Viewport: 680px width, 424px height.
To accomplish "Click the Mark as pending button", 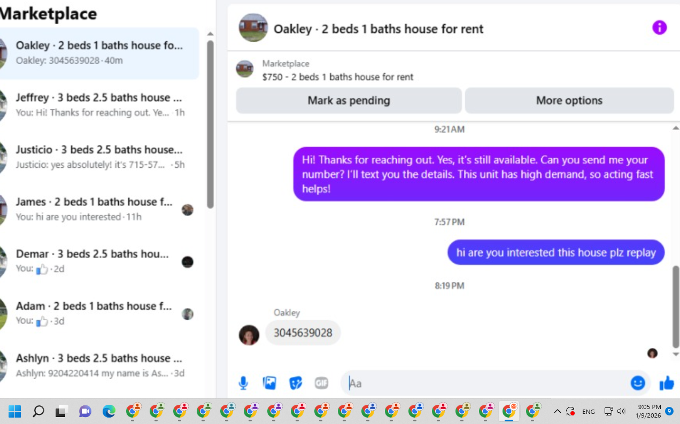I will pos(349,101).
